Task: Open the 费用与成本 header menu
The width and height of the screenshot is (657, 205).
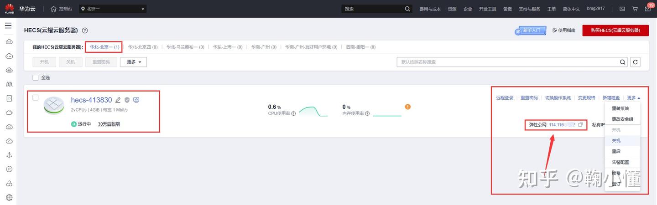Action: click(430, 9)
